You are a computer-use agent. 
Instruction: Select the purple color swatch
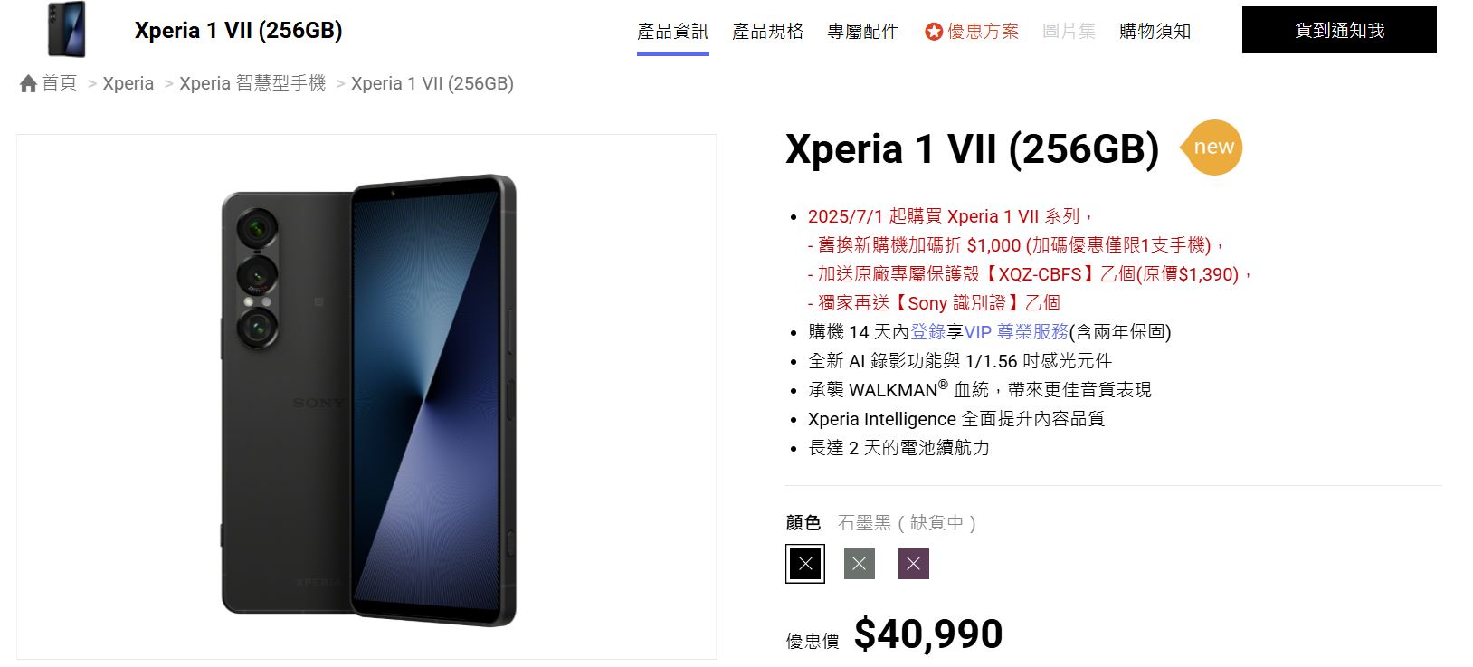[914, 564]
